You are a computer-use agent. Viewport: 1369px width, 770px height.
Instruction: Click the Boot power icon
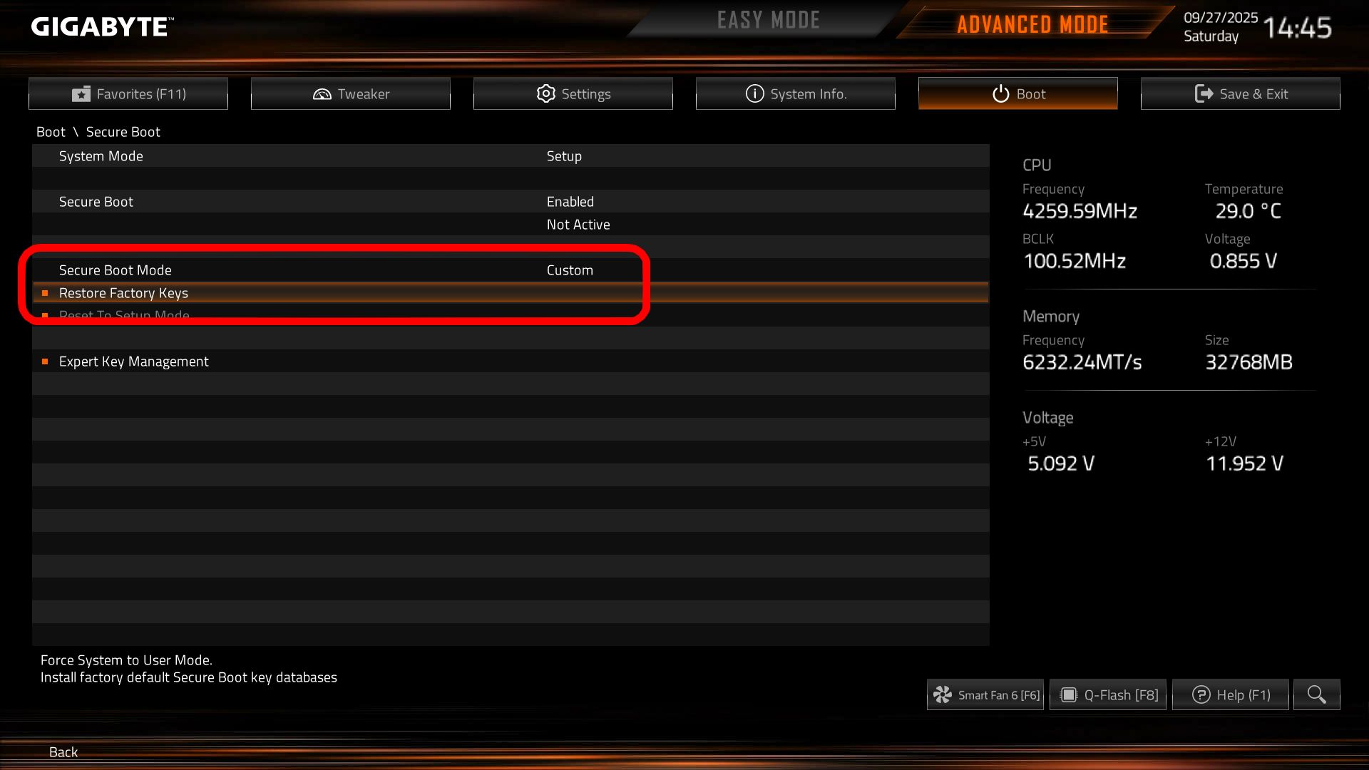coord(1001,94)
